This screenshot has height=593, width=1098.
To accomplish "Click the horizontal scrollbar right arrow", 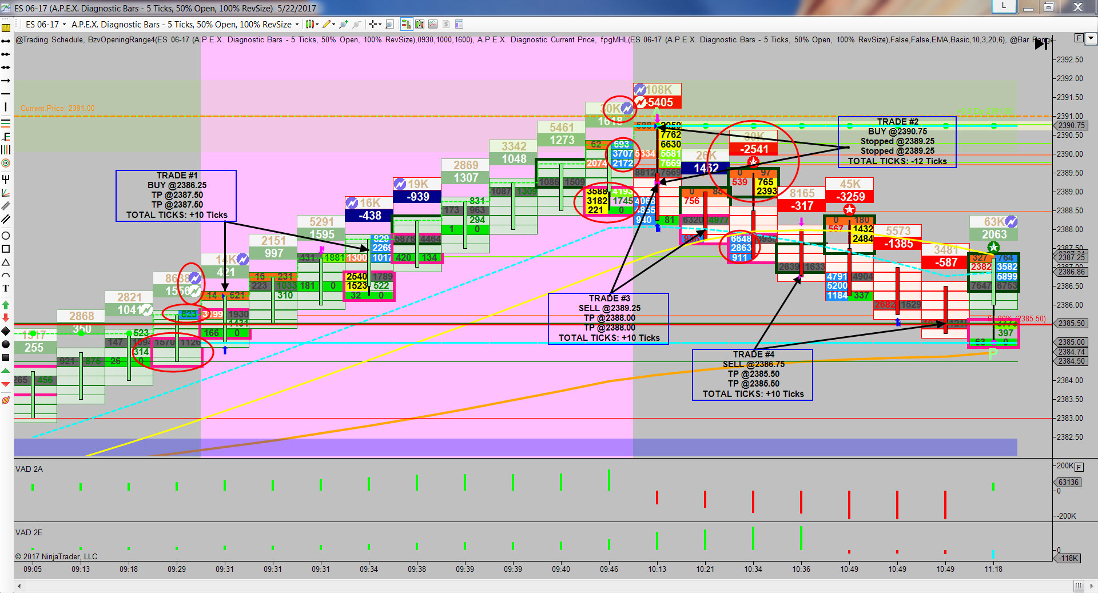I will [x=1092, y=586].
